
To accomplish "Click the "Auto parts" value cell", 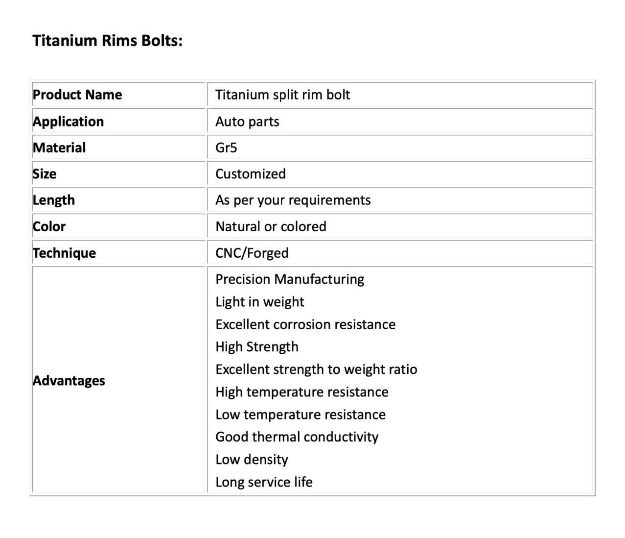I will coord(247,122).
